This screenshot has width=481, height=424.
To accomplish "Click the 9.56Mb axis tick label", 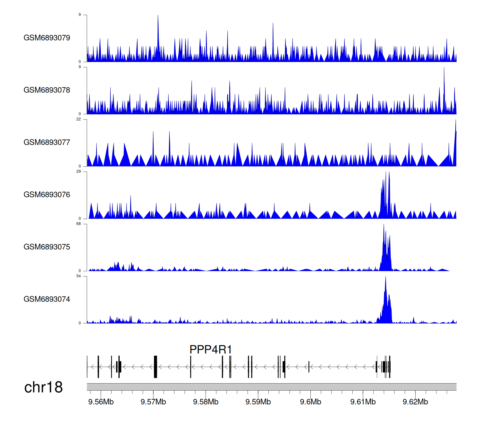I will point(101,402).
